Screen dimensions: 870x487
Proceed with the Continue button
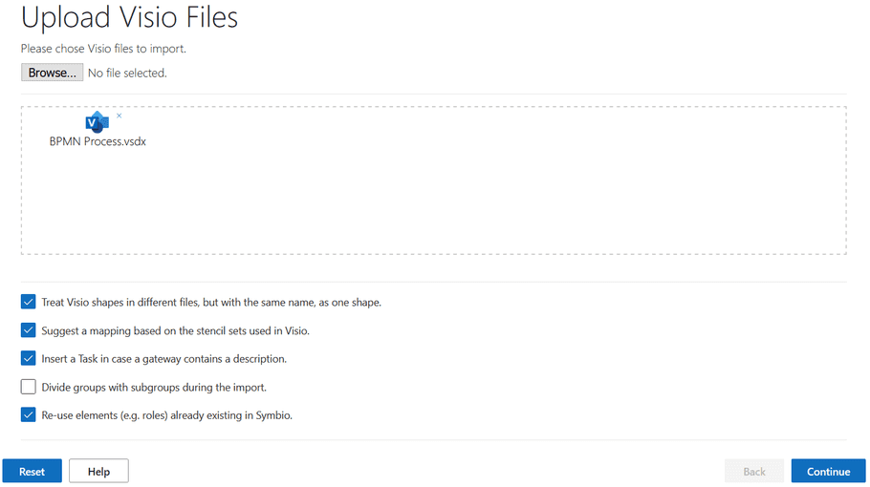point(828,472)
